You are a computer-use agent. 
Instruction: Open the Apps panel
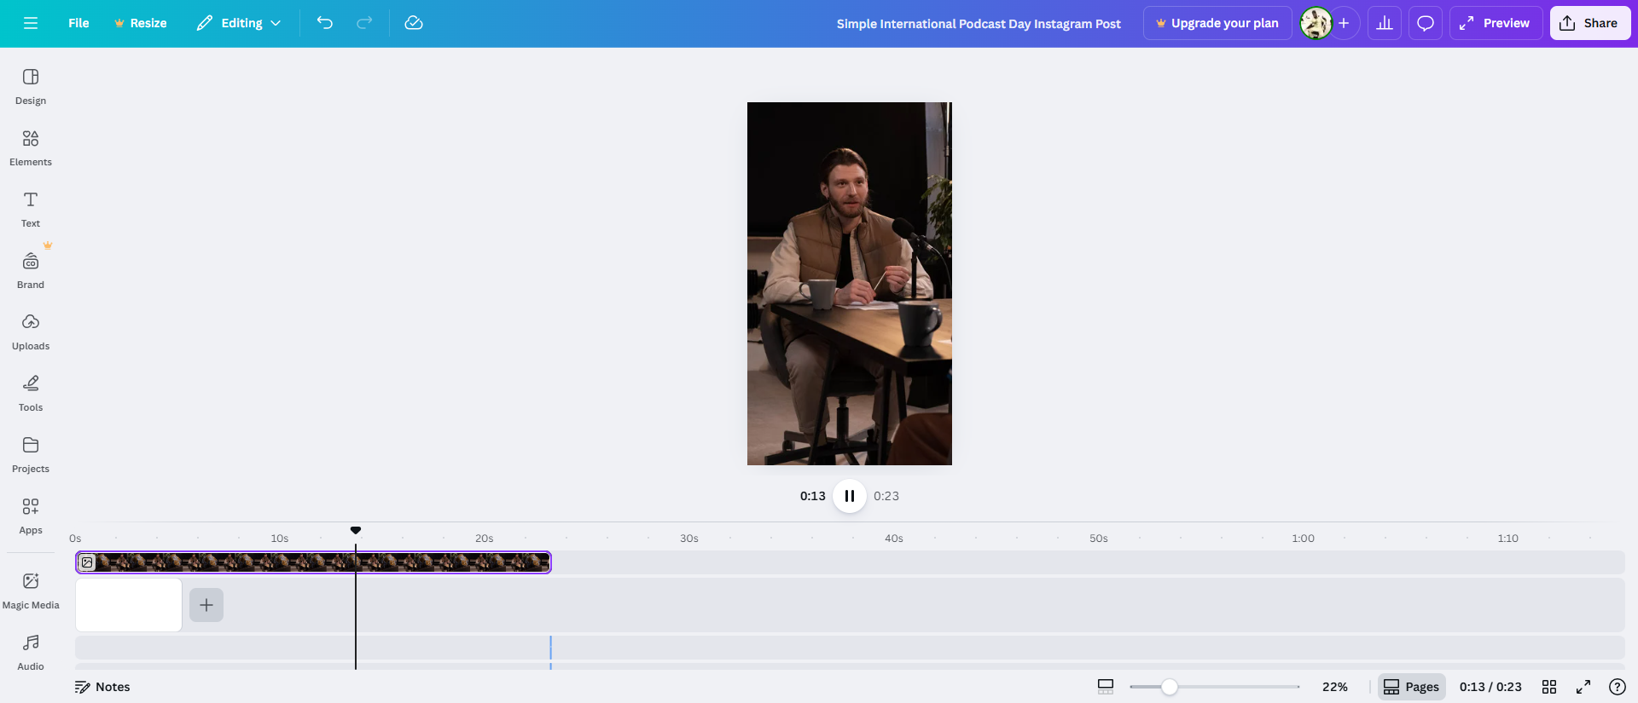click(x=31, y=516)
